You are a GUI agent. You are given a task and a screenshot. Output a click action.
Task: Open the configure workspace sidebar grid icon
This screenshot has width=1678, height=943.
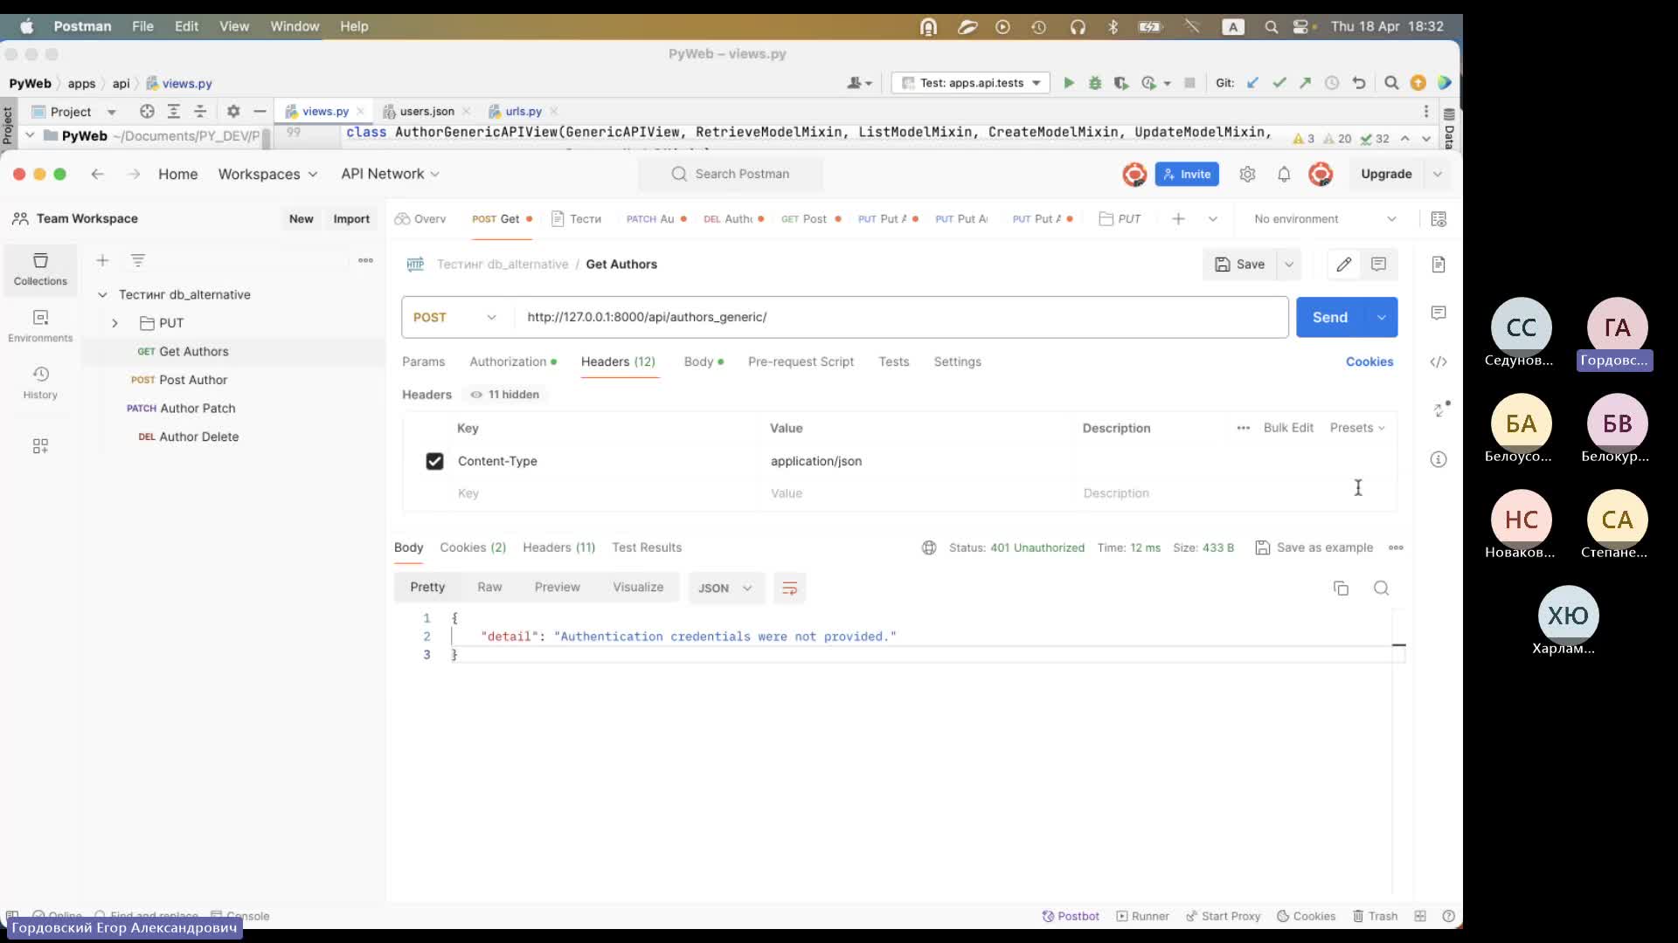click(40, 446)
